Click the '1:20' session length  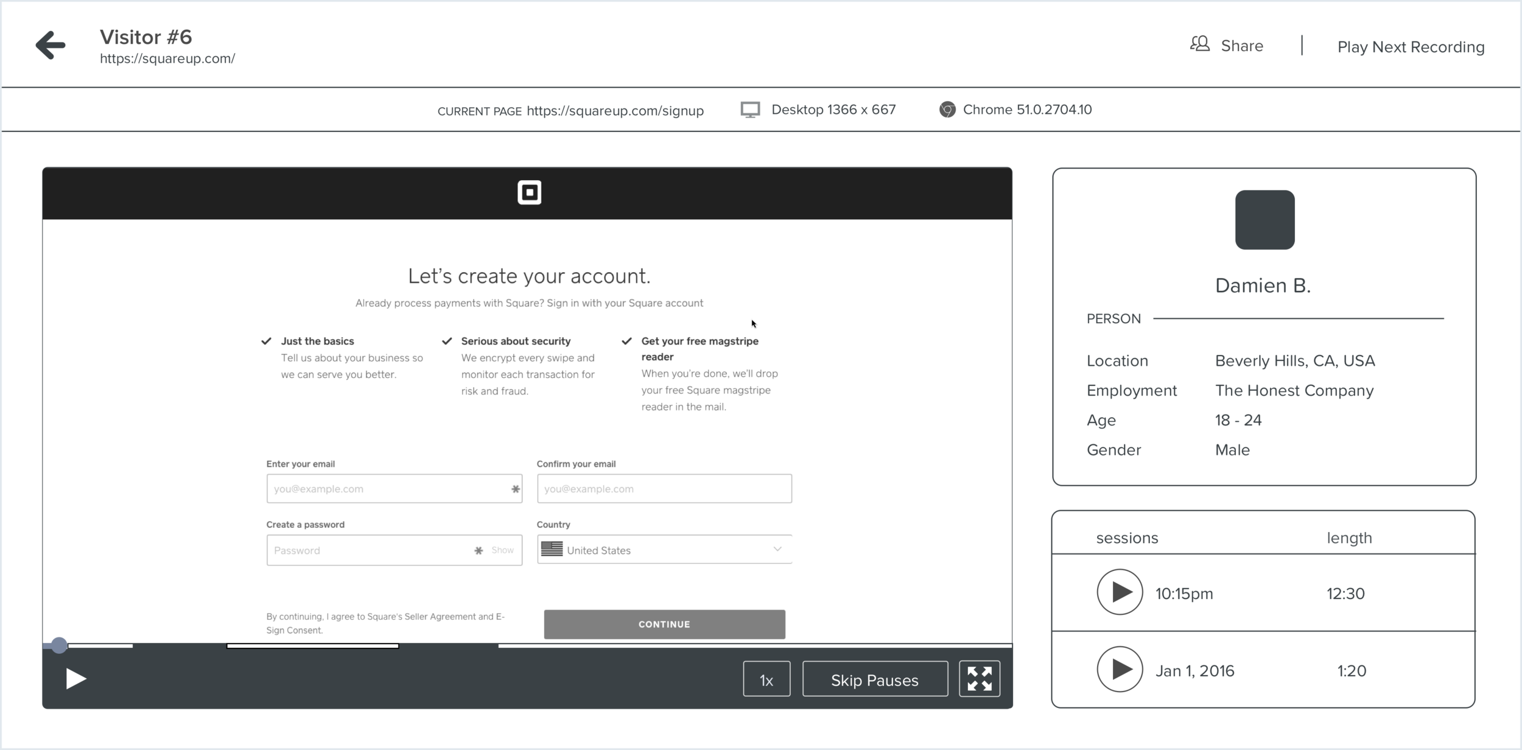click(1352, 671)
